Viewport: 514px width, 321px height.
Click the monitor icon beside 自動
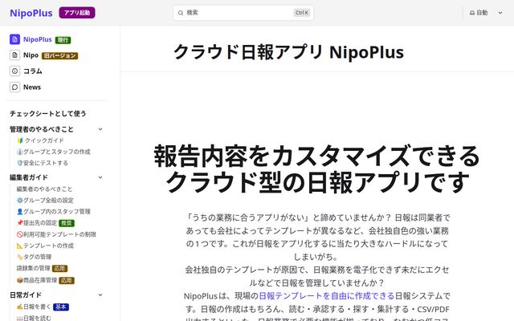coord(472,13)
